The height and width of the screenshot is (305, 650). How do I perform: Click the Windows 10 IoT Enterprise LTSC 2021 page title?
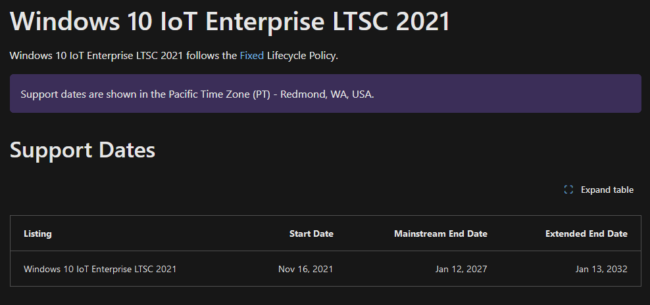click(x=230, y=20)
